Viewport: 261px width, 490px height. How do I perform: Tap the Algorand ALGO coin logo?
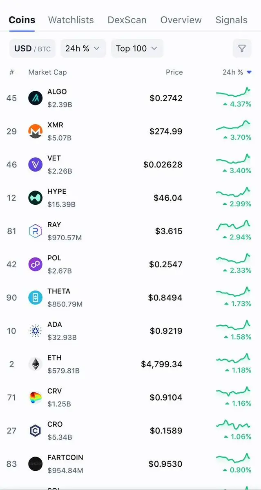(35, 98)
